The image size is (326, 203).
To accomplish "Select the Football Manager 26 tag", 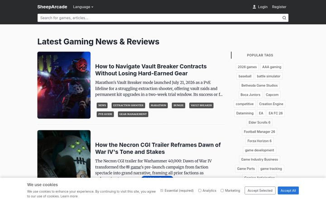I will 259,132.
